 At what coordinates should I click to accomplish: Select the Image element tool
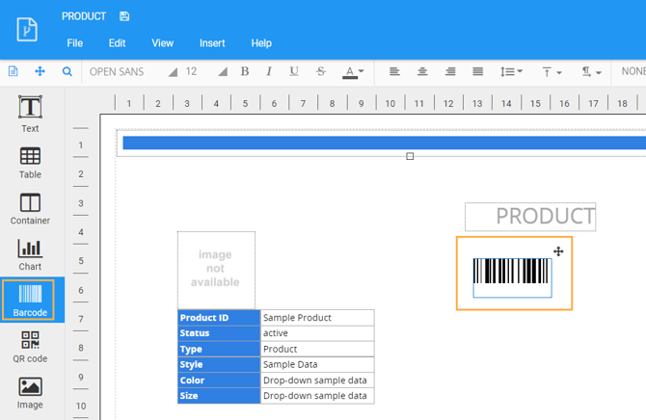(30, 391)
